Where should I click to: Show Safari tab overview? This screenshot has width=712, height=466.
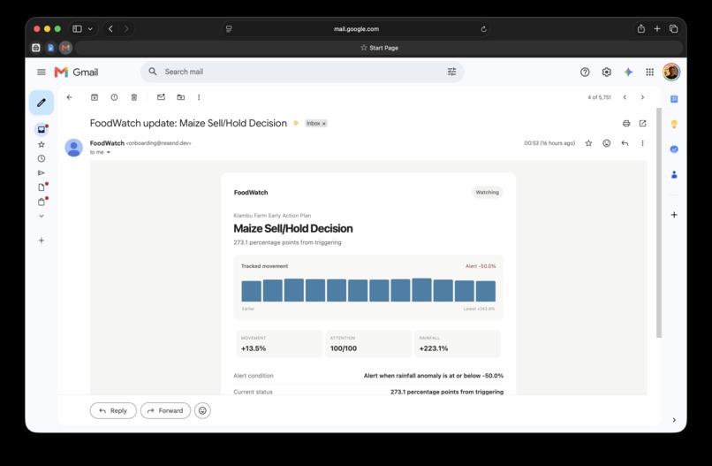(x=674, y=28)
